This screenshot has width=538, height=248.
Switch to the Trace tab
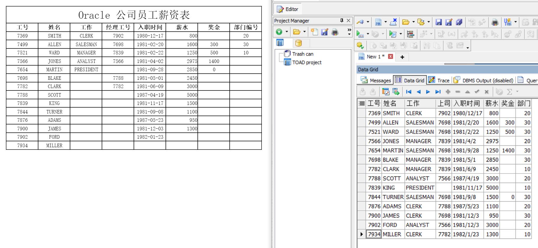pos(439,80)
